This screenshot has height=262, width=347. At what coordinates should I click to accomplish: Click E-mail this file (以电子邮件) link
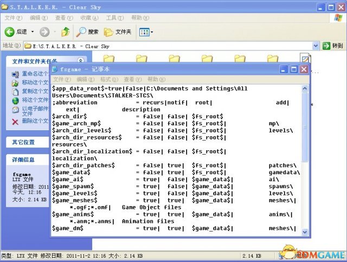point(35,111)
